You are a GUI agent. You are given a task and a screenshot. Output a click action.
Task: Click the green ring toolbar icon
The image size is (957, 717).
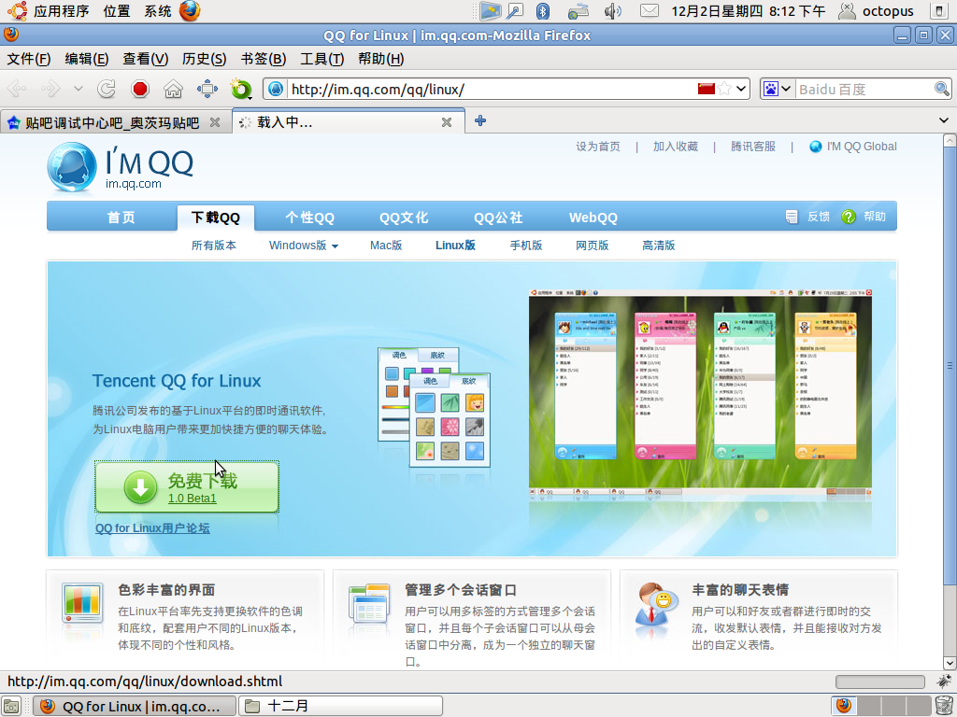pyautogui.click(x=241, y=90)
